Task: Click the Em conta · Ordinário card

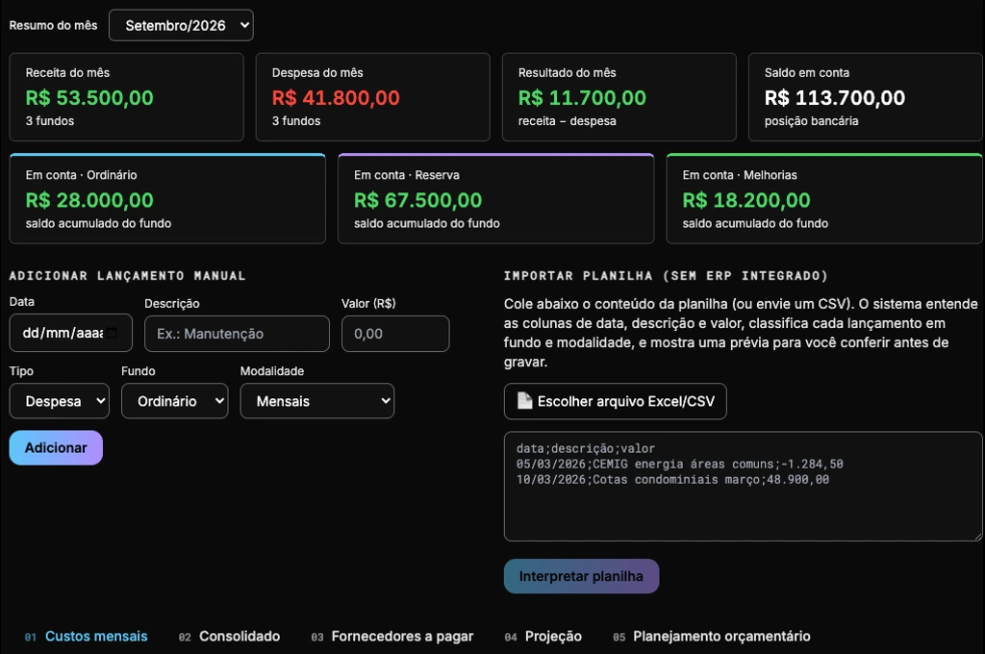Action: point(167,198)
